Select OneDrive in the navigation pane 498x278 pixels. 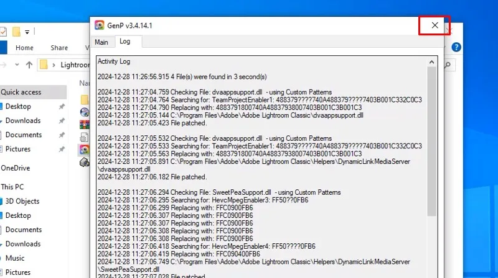point(16,168)
